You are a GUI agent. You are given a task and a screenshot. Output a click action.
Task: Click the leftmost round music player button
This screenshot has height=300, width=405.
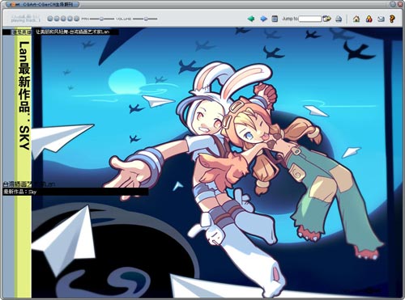[x=50, y=19]
